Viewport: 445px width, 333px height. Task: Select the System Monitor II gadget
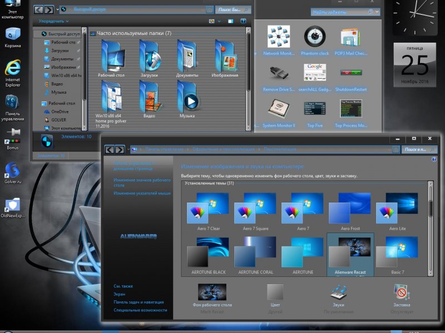(279, 113)
